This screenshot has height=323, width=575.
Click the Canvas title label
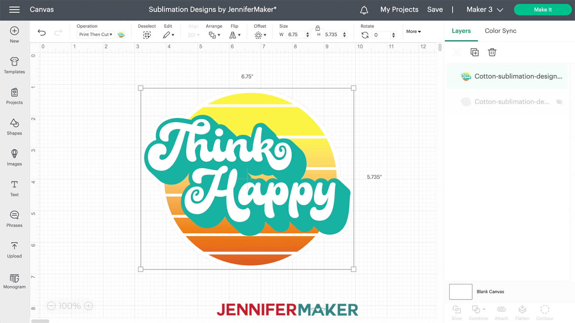coord(42,10)
